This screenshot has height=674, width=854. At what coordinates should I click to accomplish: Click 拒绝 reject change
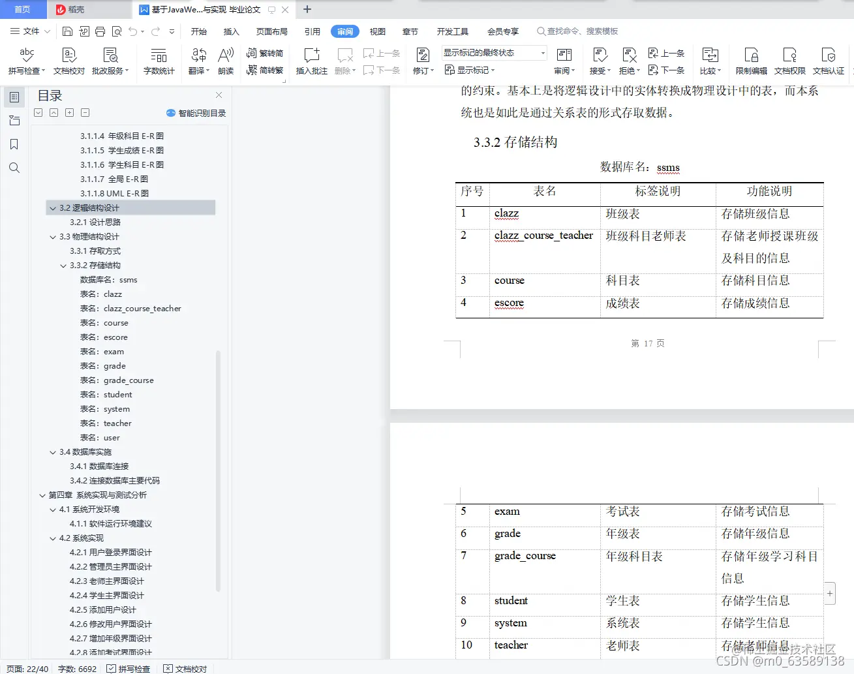pos(629,61)
